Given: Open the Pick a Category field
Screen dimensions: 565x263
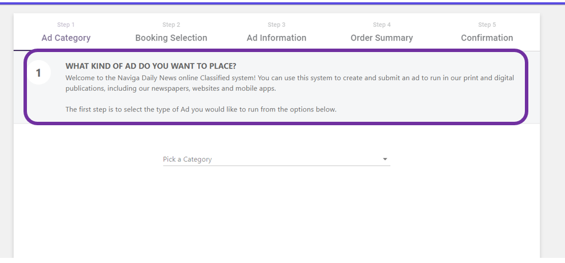Looking at the screenshot, I should tap(269, 160).
